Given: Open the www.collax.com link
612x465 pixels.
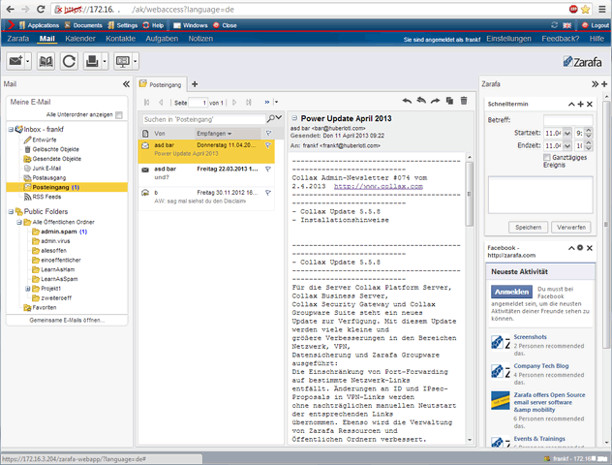Looking at the screenshot, I should (x=379, y=186).
